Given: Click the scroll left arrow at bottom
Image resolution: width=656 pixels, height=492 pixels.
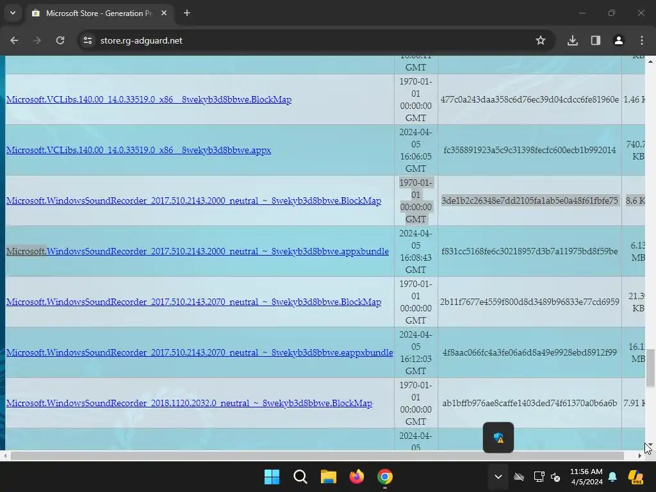Looking at the screenshot, I should 4,455.
